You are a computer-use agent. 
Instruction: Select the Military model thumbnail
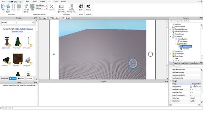pyautogui.click(x=6, y=60)
